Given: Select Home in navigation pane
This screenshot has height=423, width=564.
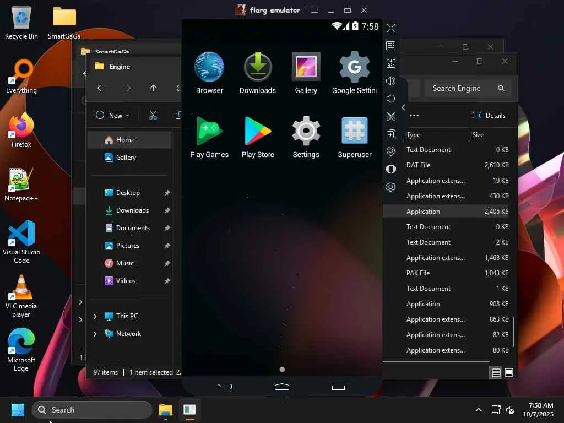Looking at the screenshot, I should tap(129, 139).
